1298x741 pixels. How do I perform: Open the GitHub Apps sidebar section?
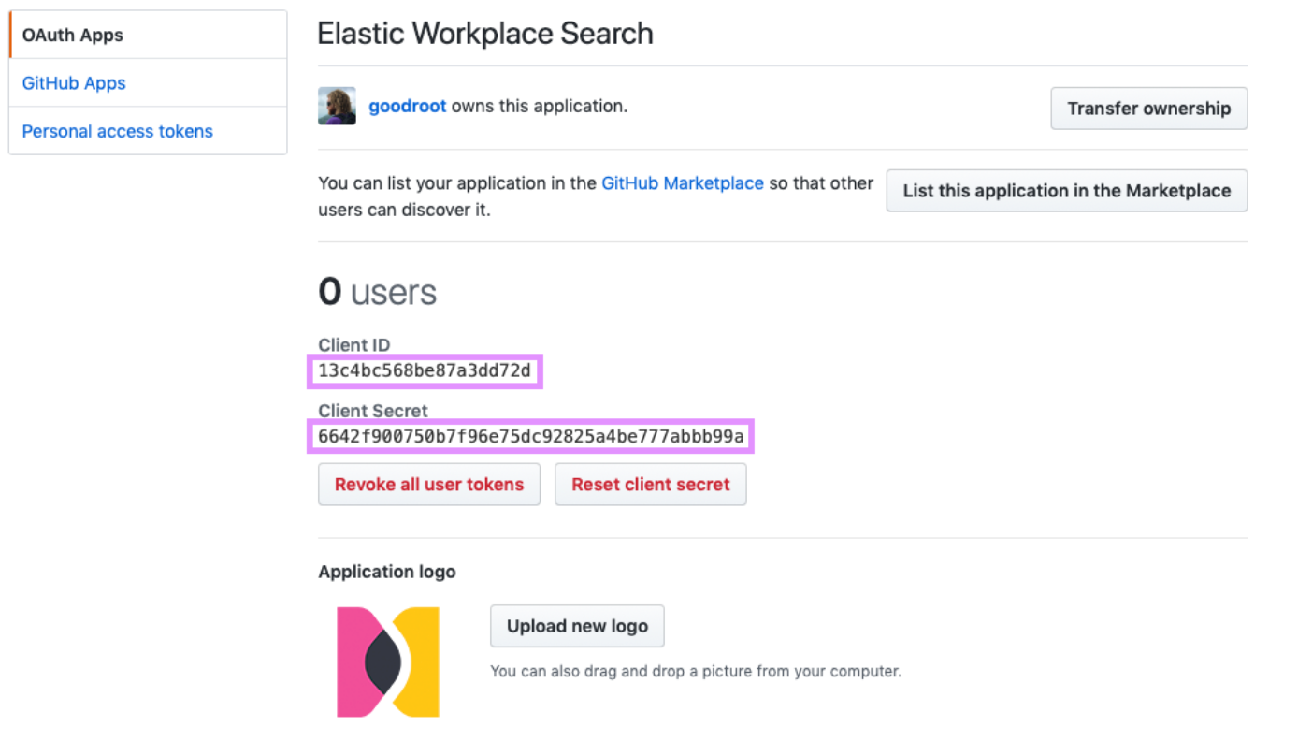(x=74, y=83)
